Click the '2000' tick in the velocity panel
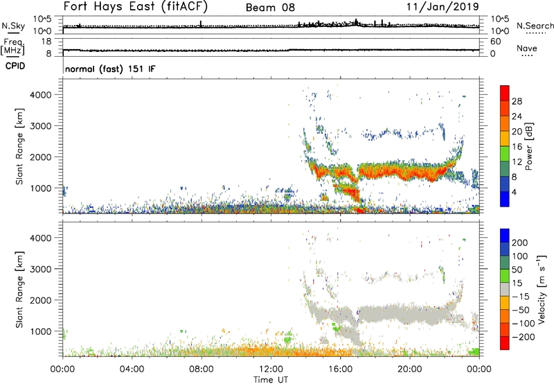 click(41, 300)
